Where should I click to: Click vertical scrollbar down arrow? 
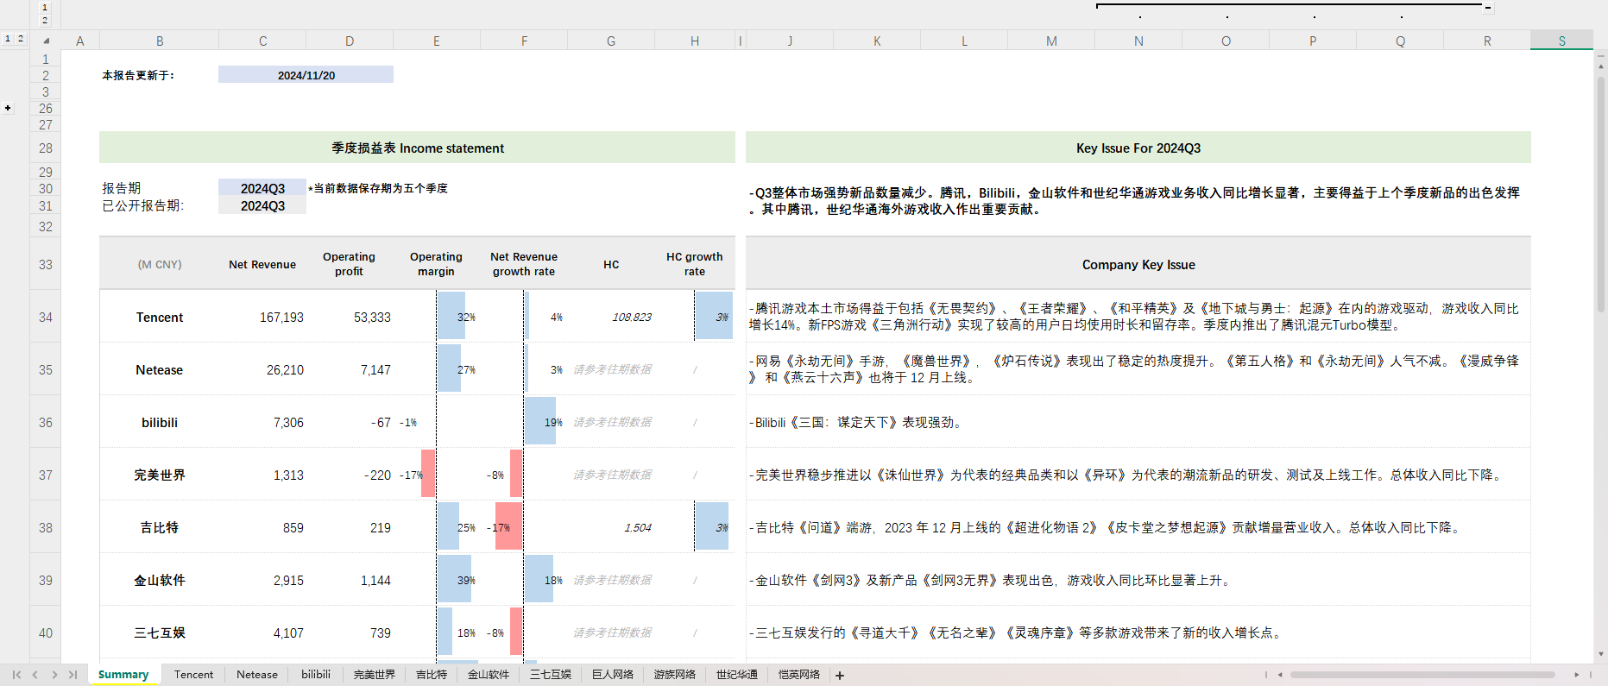pos(1601,655)
